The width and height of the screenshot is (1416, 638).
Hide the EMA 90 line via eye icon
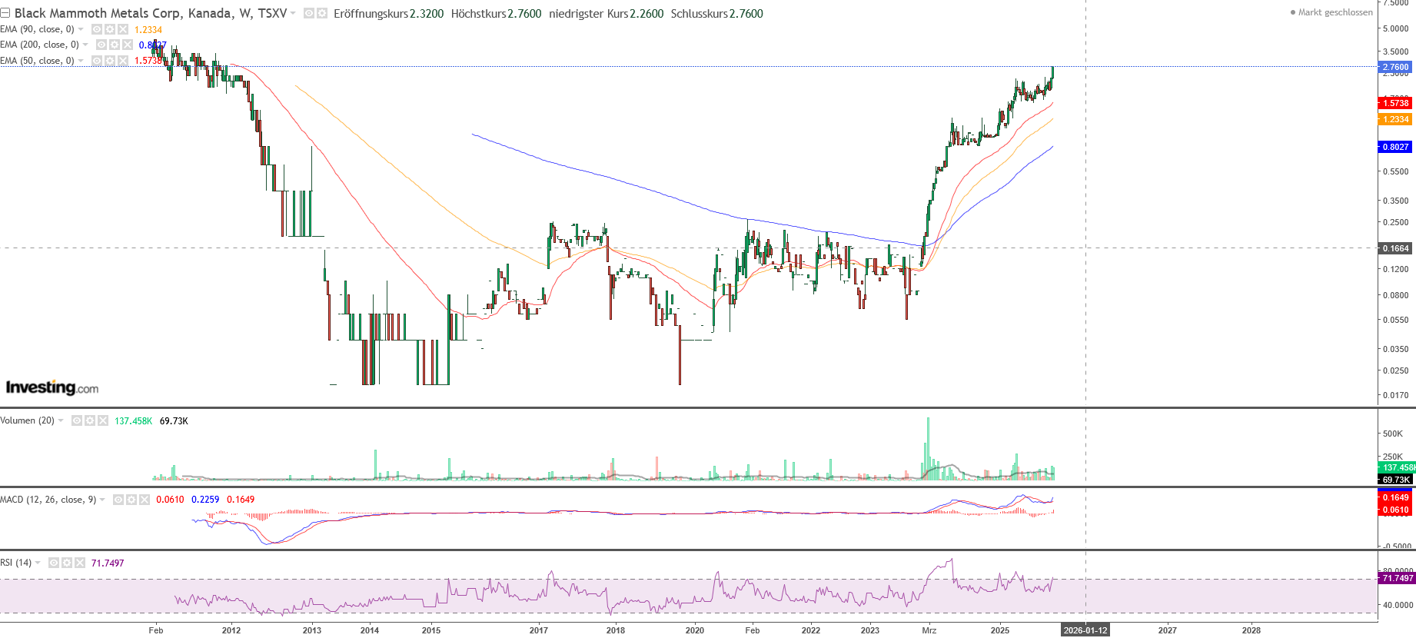tap(97, 29)
